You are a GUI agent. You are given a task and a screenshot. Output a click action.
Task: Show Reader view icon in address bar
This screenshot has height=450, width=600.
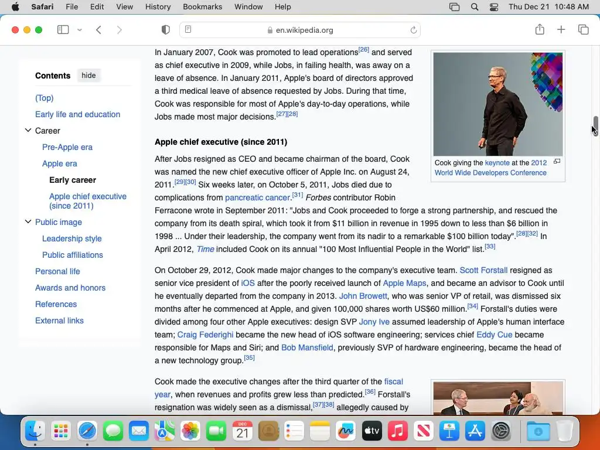188,29
